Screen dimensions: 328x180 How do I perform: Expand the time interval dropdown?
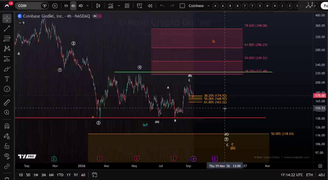tap(87, 6)
